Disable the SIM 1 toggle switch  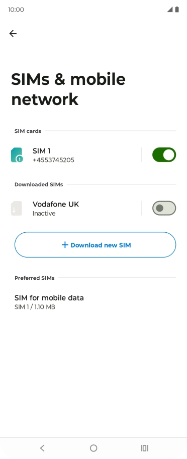164,155
